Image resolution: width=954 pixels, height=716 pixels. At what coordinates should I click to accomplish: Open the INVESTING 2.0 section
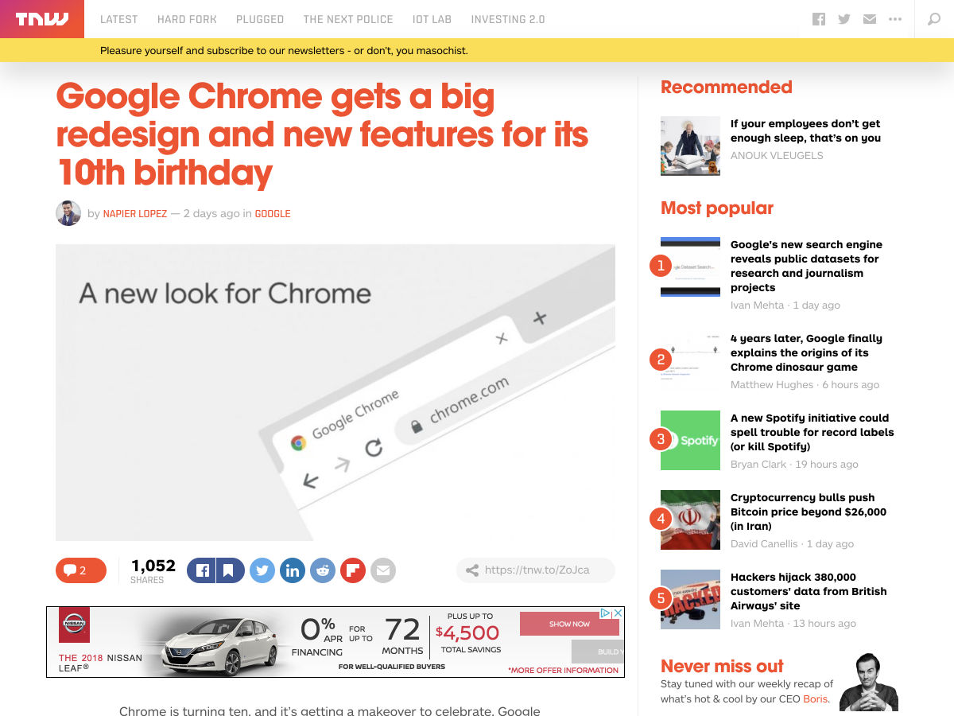(x=508, y=19)
